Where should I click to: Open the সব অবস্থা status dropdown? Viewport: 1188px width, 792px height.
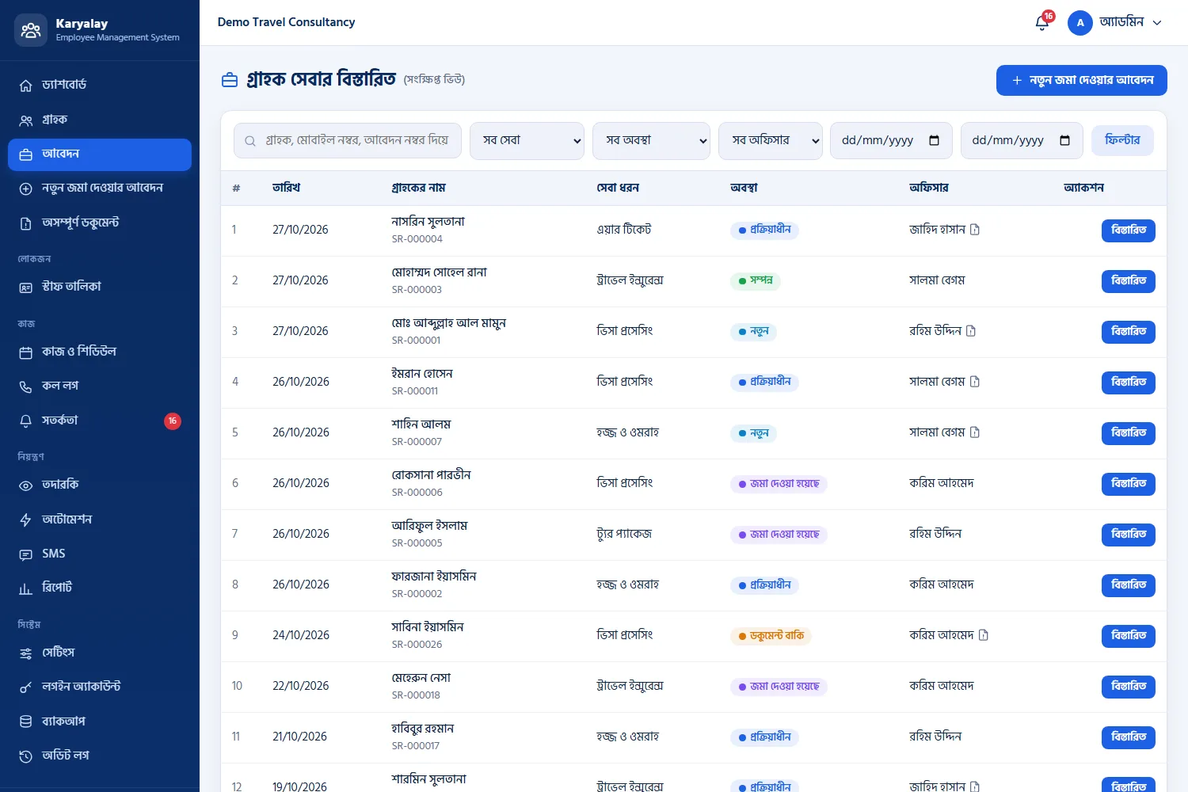pos(651,141)
